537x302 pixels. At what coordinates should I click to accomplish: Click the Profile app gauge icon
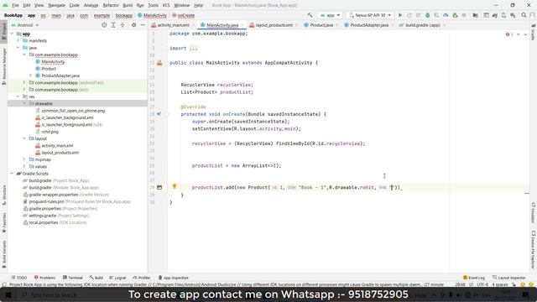[446, 15]
